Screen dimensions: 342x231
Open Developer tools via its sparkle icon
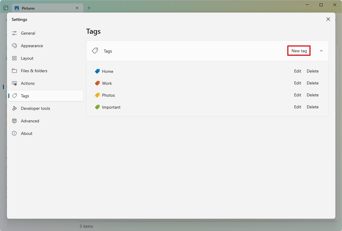pos(14,108)
